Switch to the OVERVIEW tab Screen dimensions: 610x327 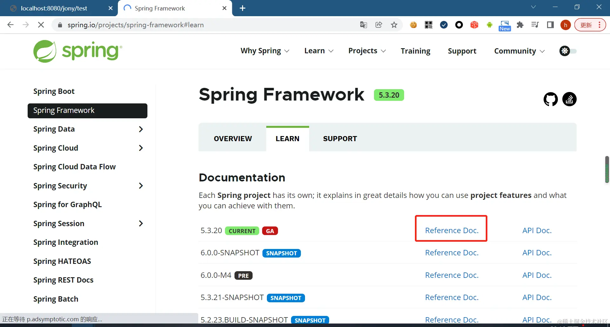[233, 139]
